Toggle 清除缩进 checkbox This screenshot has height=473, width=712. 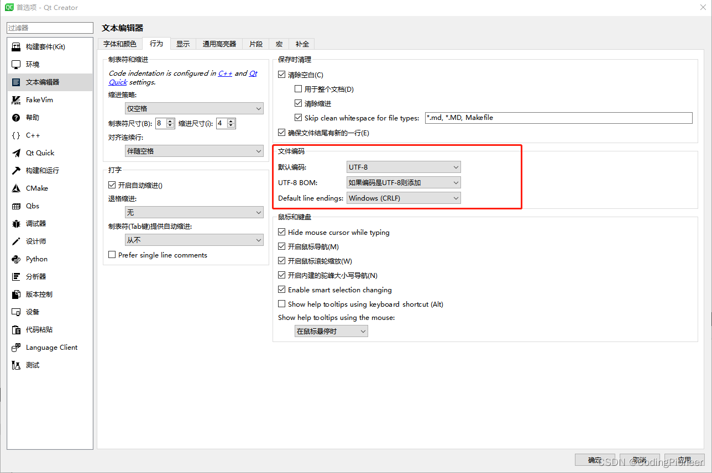coord(299,103)
